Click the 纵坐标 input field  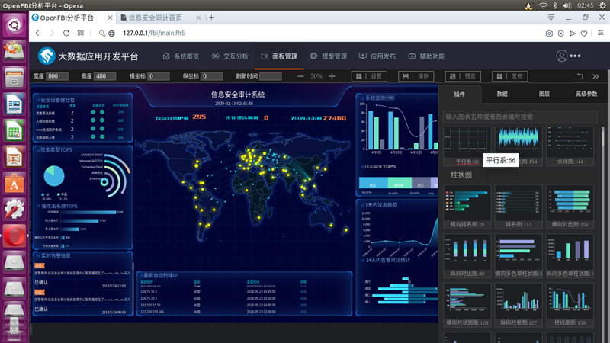(212, 76)
